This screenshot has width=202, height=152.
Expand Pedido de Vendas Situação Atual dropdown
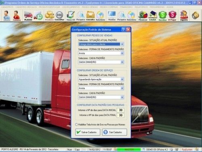click(122, 44)
